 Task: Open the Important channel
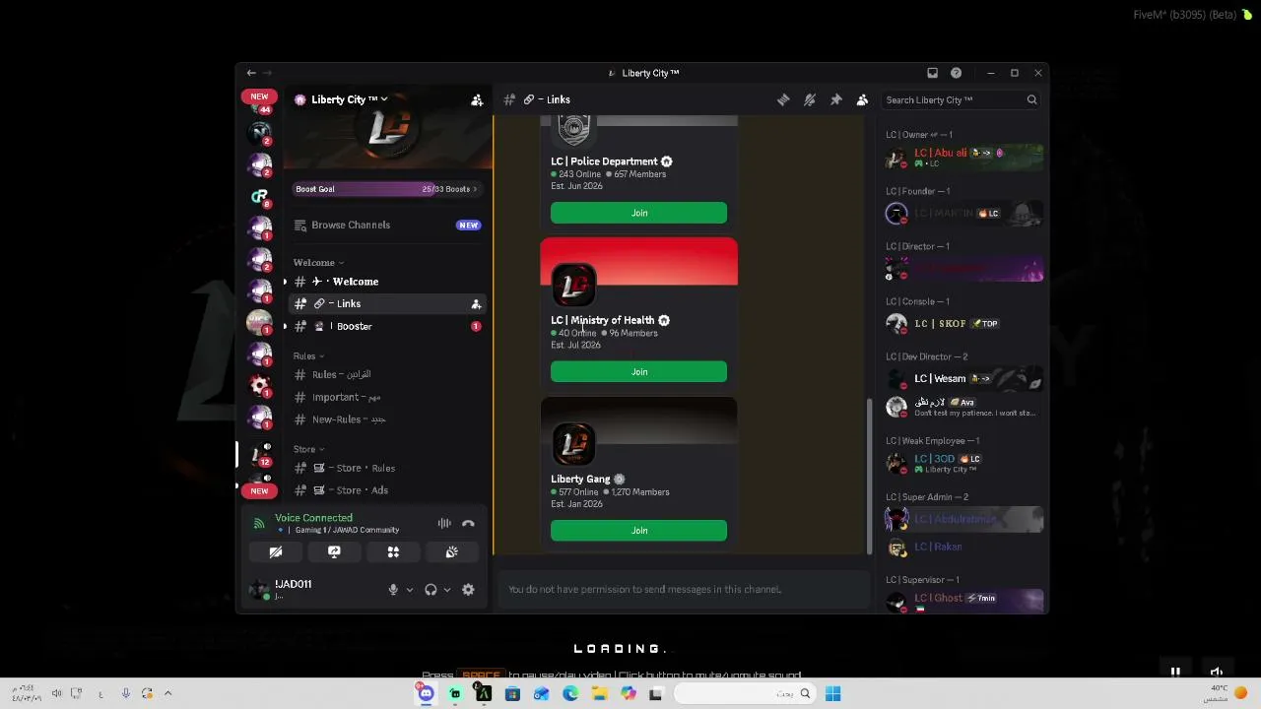[386, 397]
